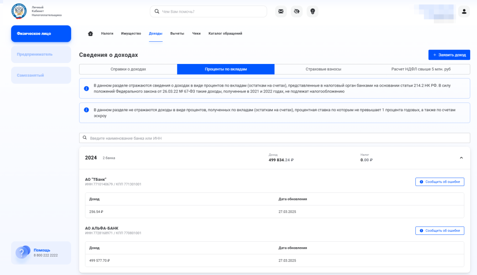This screenshot has height=275, width=477.
Task: Report an error for АО АЛЬФА-БАНК
Action: (440, 230)
